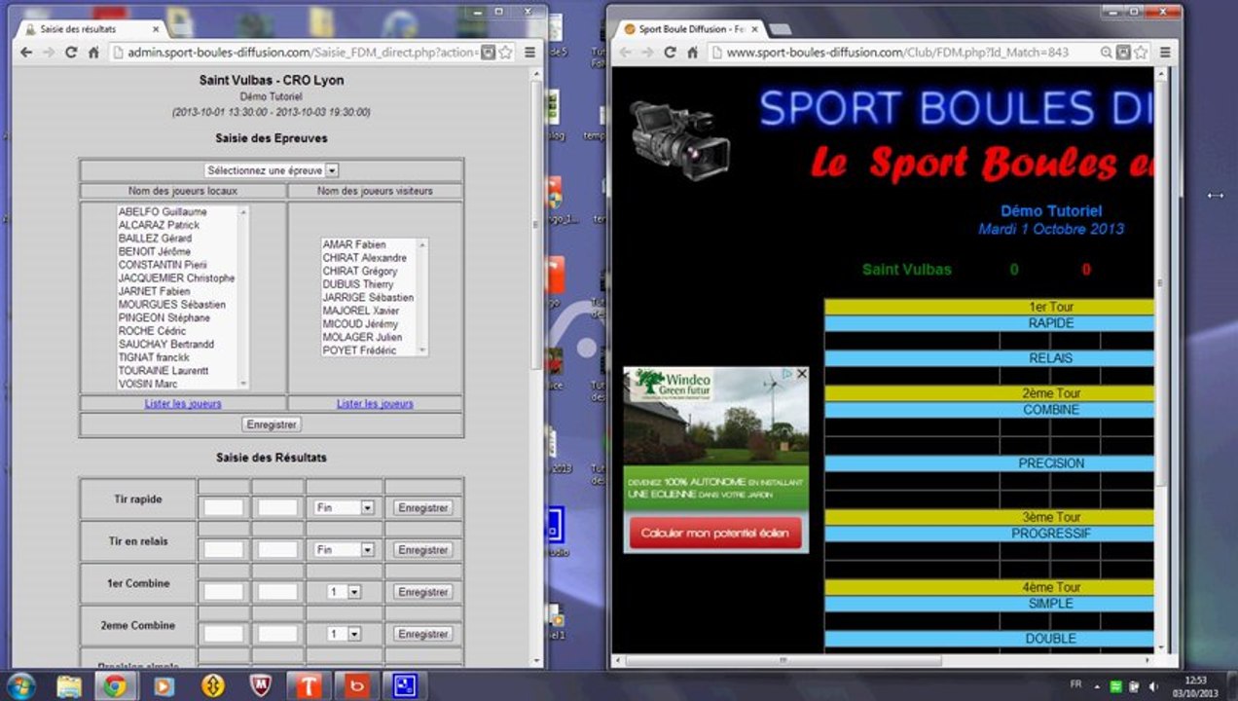1238x701 pixels.
Task: Open orange T application in taskbar
Action: [308, 686]
